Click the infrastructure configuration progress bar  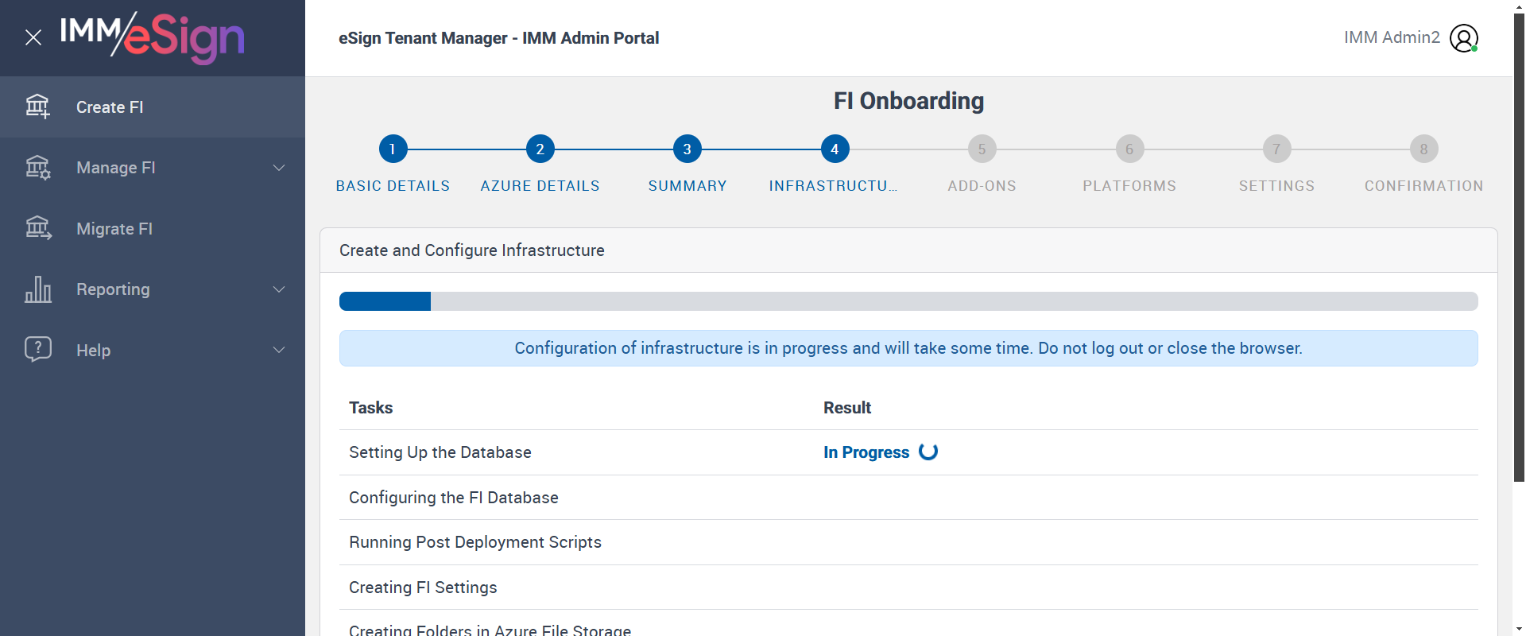pyautogui.click(x=908, y=301)
